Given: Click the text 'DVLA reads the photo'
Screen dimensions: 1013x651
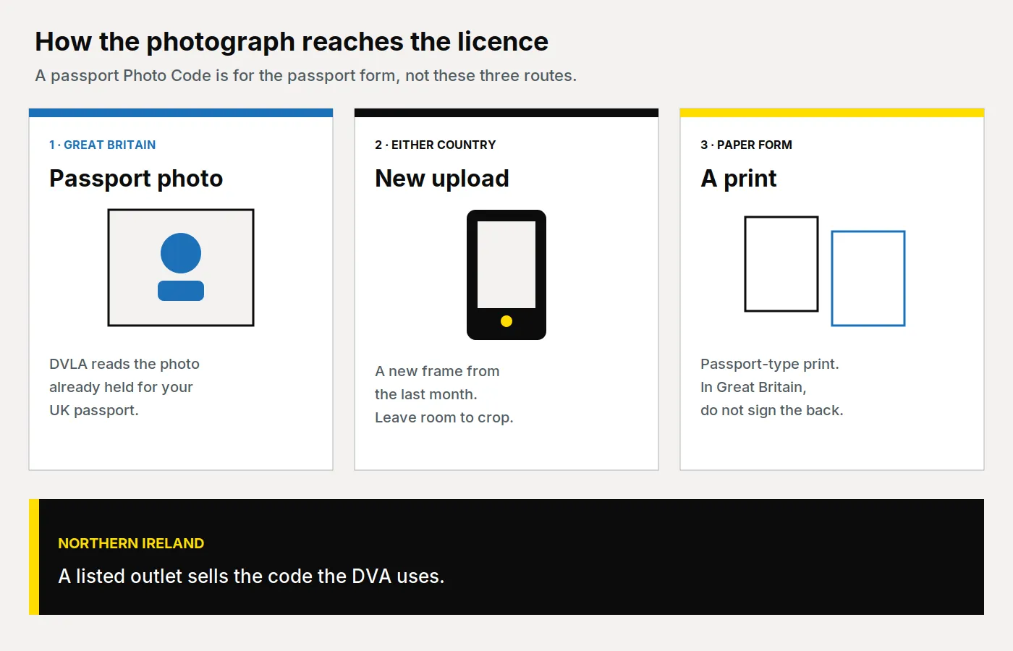Looking at the screenshot, I should coord(124,364).
